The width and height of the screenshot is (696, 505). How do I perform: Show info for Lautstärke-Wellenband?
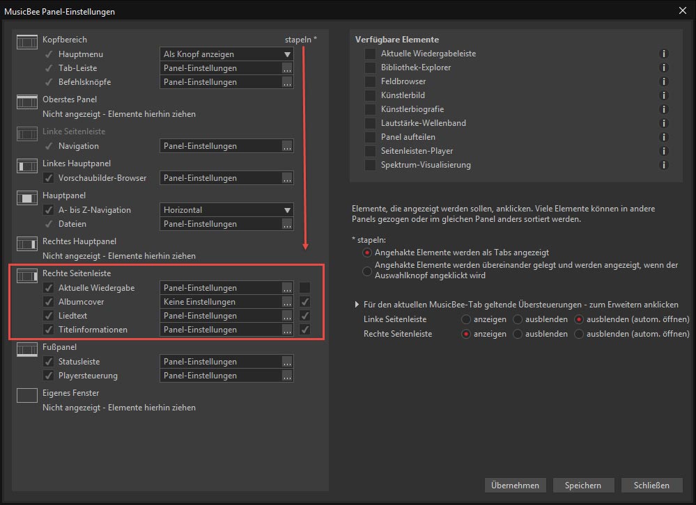click(663, 123)
